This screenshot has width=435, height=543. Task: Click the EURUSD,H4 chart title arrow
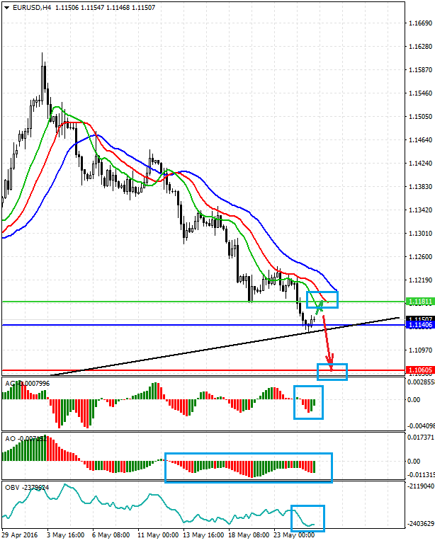pos(5,8)
